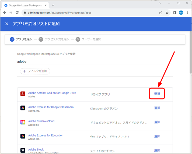Reload the page with refresh icon

[17, 13]
